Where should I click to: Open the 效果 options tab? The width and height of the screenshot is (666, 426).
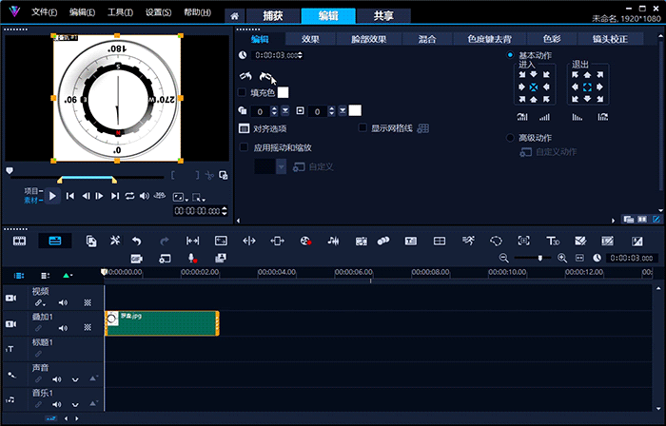(x=310, y=39)
